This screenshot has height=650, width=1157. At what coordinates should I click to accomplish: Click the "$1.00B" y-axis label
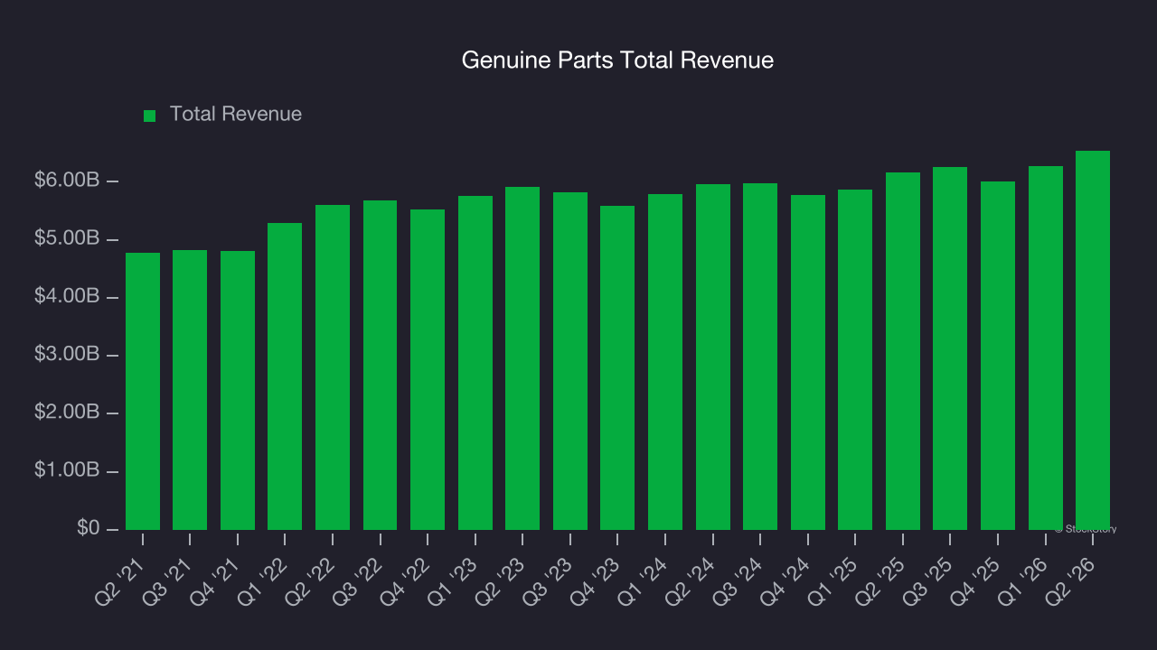[x=67, y=471]
